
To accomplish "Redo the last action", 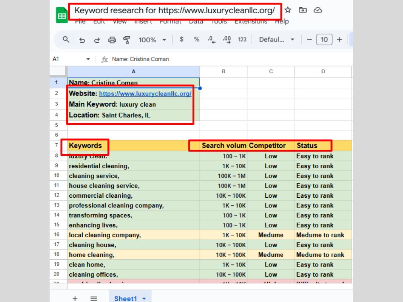I will tap(97, 40).
